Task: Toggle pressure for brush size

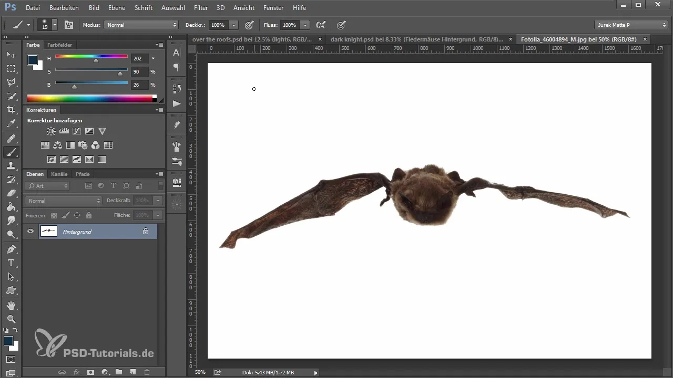Action: pyautogui.click(x=341, y=25)
